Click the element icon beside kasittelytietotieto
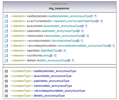This screenshot has width=119, height=100. tap(6, 16)
